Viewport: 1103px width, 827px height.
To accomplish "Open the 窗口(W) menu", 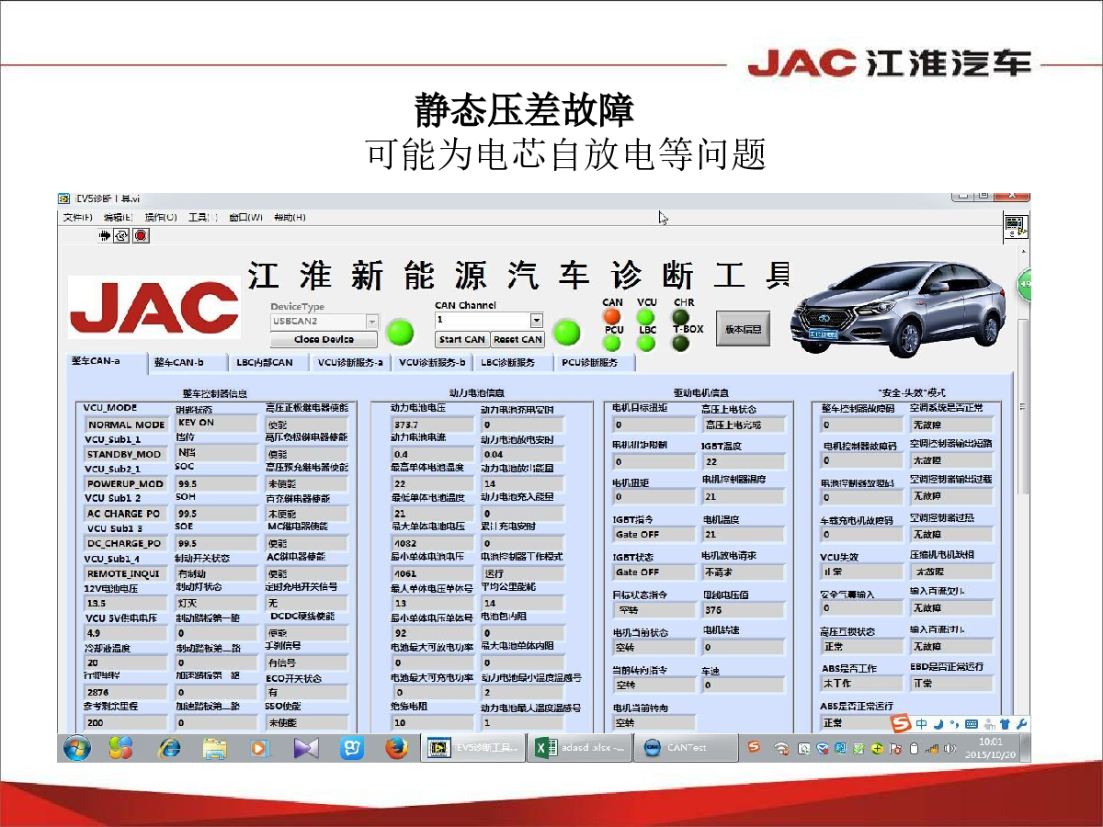I will [x=245, y=218].
